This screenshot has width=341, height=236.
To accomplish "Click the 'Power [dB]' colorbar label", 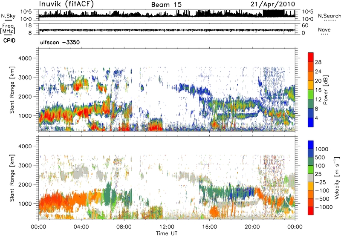I will point(325,90).
